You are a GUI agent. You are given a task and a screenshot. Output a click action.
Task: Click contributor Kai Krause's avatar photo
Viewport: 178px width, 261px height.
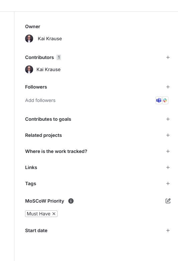tap(29, 69)
